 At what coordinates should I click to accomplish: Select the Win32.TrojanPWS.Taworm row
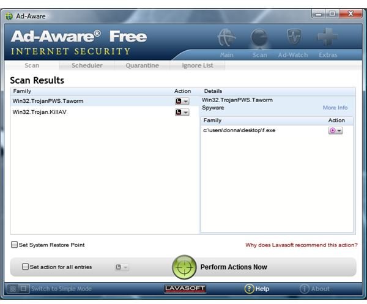(105, 101)
